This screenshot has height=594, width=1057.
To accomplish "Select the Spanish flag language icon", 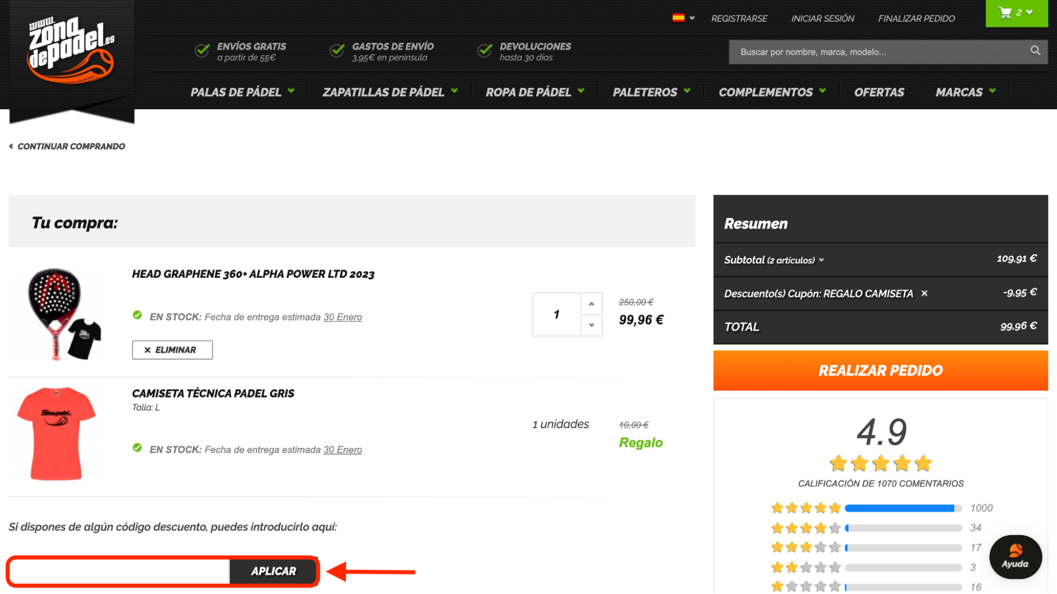I will click(678, 18).
